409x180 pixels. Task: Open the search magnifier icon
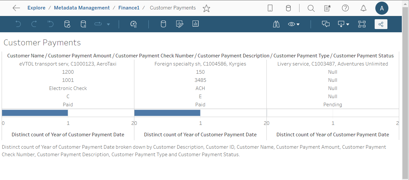(311, 8)
